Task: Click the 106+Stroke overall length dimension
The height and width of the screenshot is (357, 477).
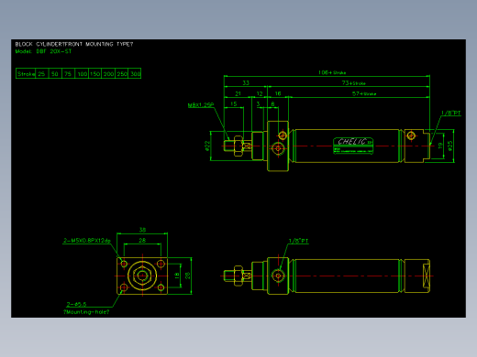Action: click(x=332, y=72)
